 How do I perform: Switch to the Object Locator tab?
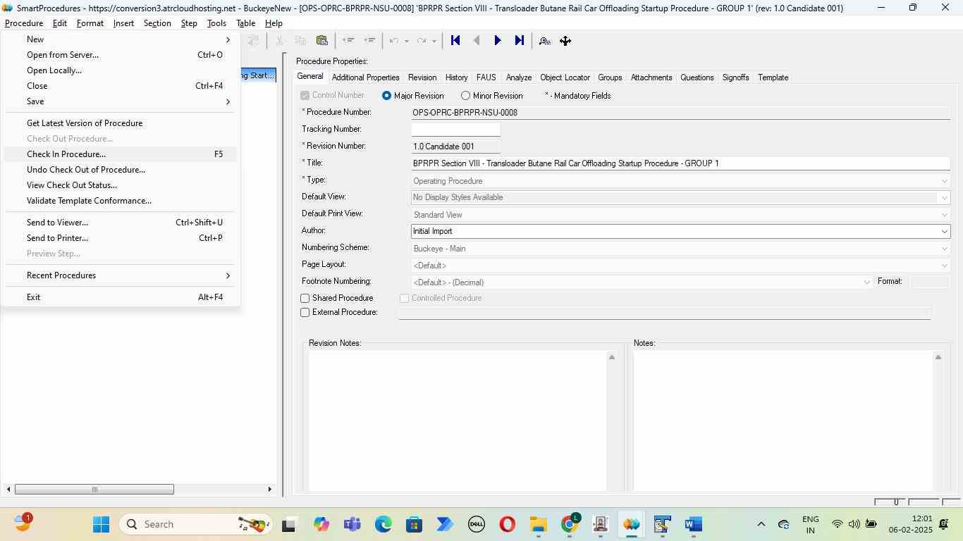point(565,77)
